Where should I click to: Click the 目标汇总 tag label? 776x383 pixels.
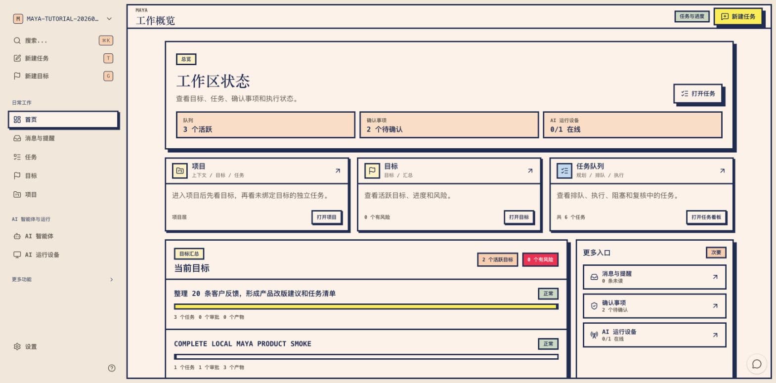pos(189,254)
